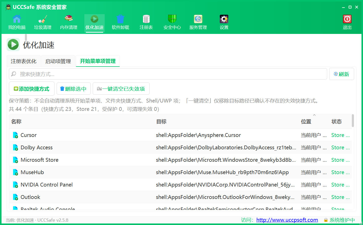Click the Muse.MuseHub target path

222,172
